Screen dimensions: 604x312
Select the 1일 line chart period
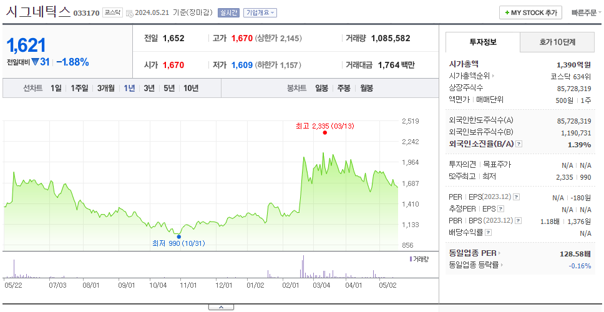click(56, 88)
